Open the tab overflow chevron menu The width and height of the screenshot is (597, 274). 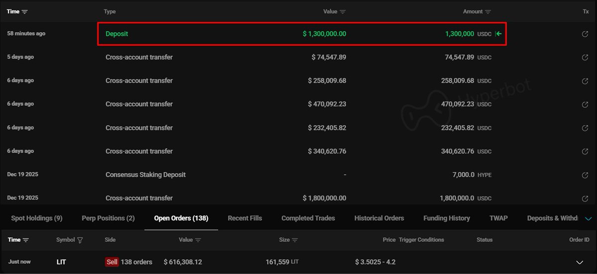[x=589, y=218]
